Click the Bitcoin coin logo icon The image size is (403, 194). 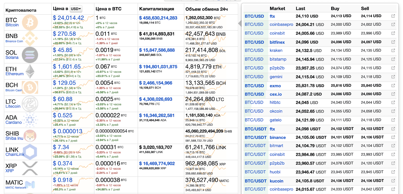[x=30, y=22]
